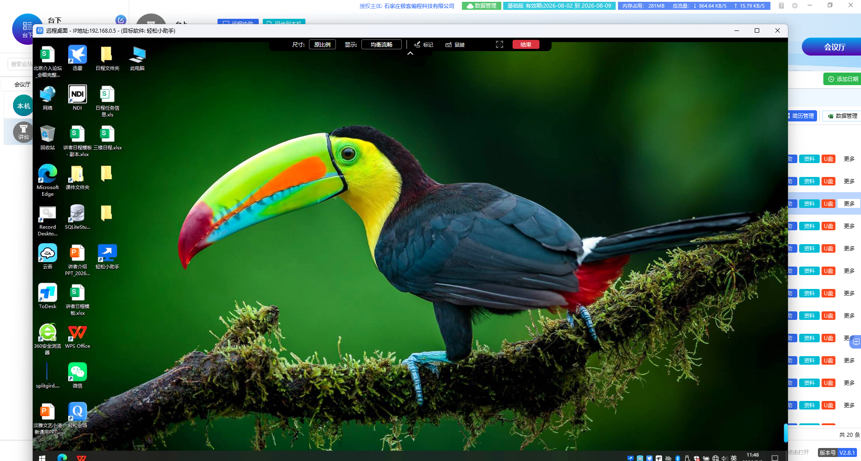Launch the NDI desktop shortcut
861x461 pixels.
click(x=77, y=98)
